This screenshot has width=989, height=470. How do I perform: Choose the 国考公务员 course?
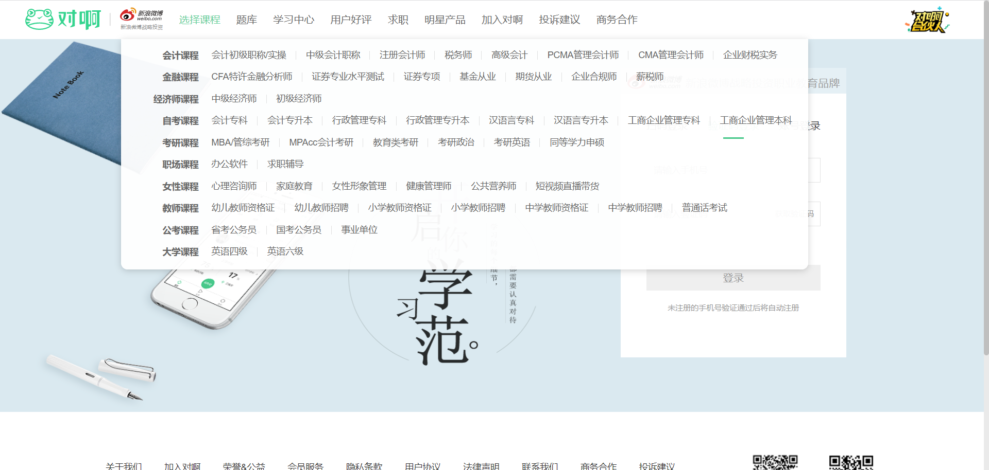pyautogui.click(x=299, y=230)
